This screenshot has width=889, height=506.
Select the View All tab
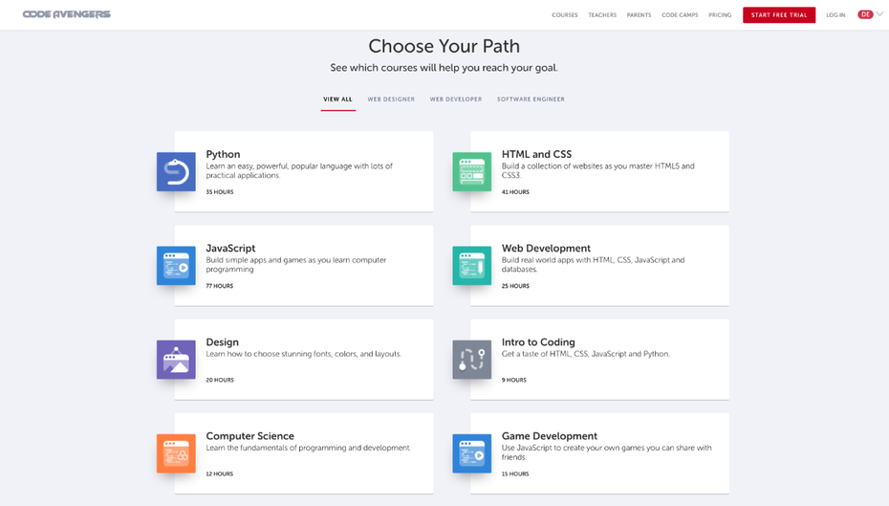337,99
